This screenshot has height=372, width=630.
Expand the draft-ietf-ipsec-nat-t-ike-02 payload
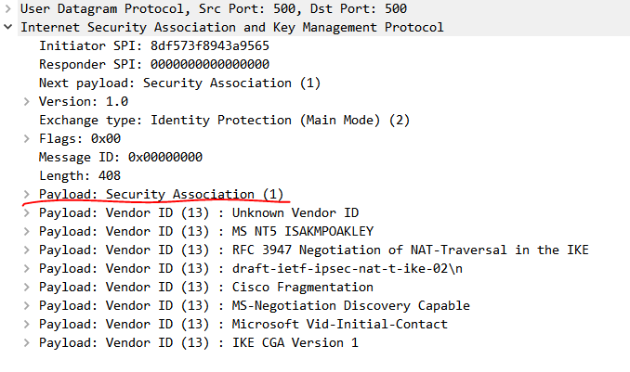click(x=27, y=268)
